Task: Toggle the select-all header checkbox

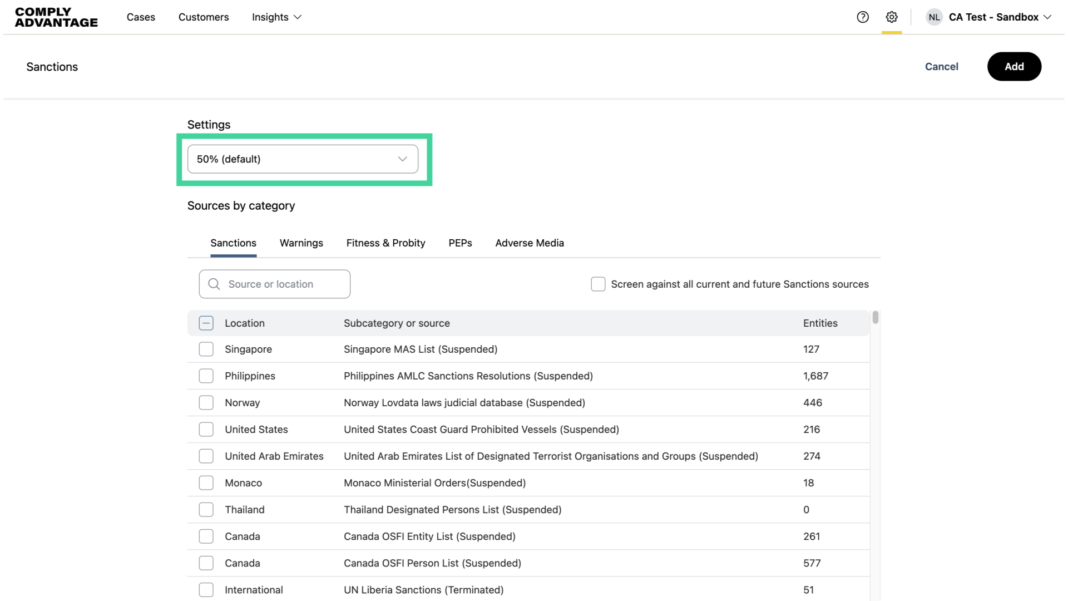Action: tap(206, 323)
